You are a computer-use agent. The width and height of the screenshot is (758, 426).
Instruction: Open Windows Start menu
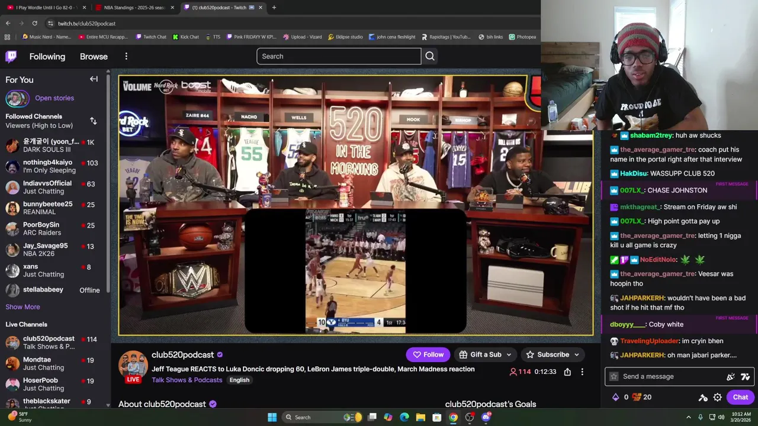[x=272, y=417]
